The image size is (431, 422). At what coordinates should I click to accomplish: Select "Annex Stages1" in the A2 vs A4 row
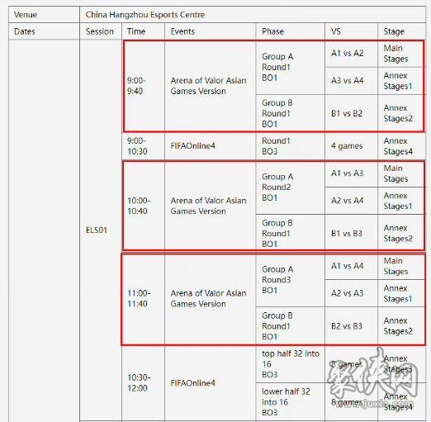400,201
